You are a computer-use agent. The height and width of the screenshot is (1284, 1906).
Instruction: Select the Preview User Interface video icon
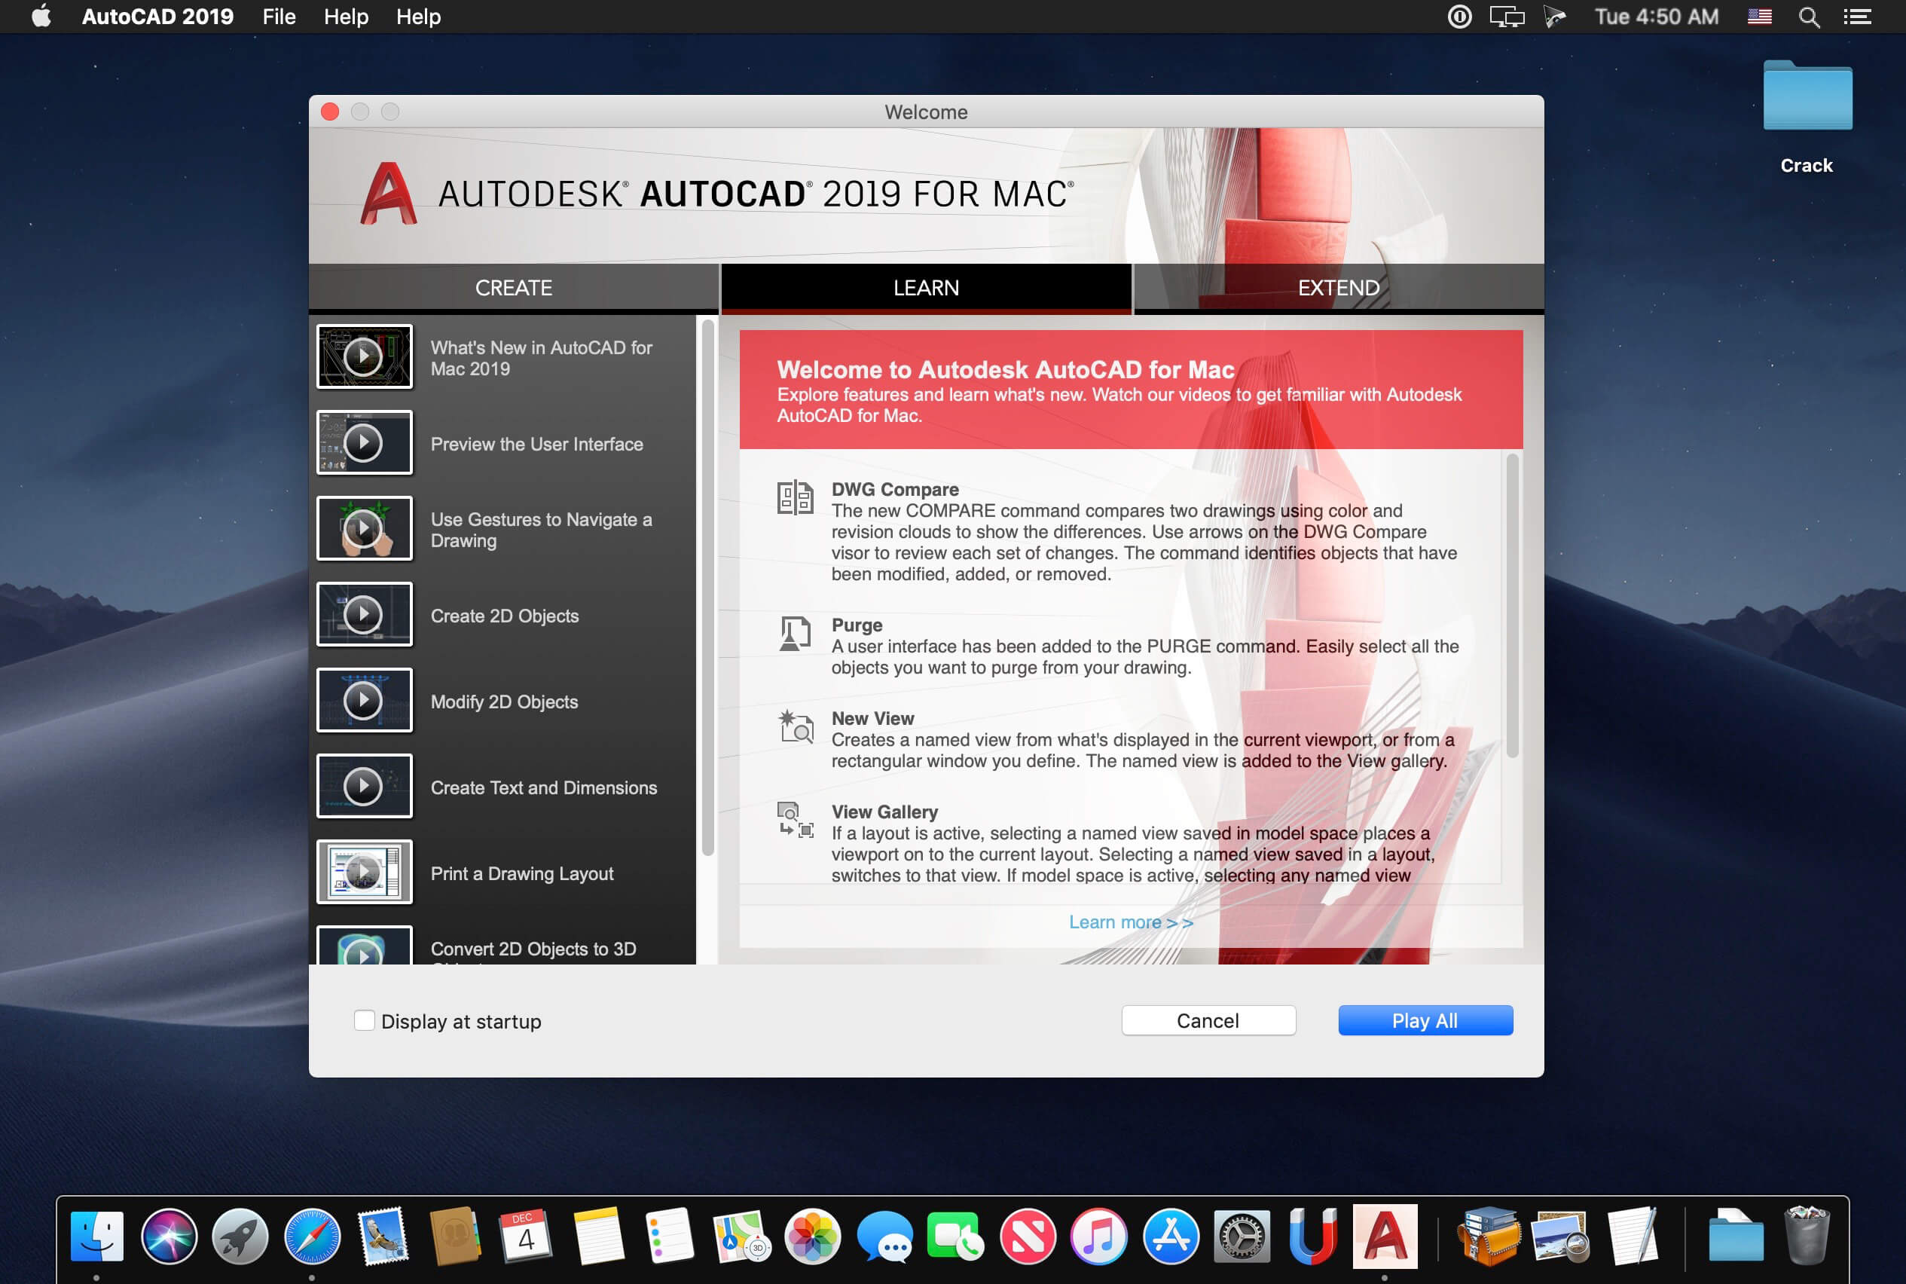(x=365, y=443)
